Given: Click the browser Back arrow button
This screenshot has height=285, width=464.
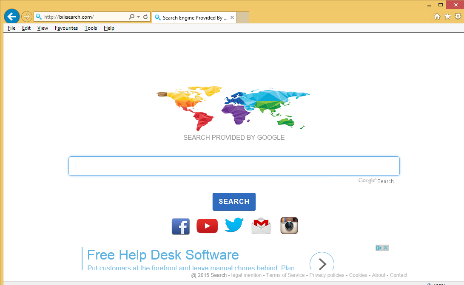Looking at the screenshot, I should (12, 17).
